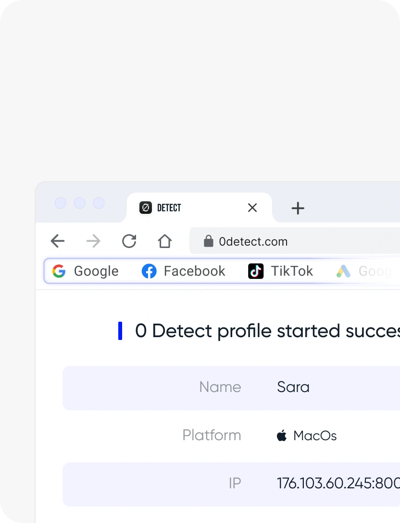Click the Detect tab favicon
400x523 pixels.
145,208
